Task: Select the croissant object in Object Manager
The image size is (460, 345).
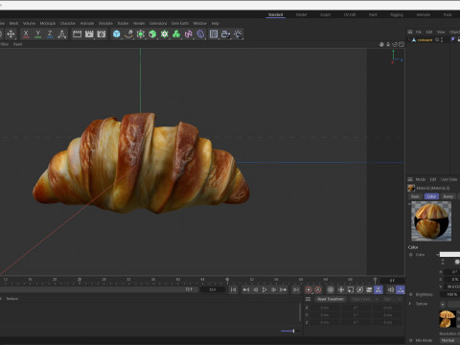Action: 425,40
